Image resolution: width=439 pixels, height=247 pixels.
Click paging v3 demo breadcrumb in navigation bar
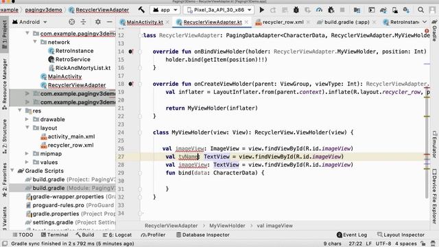pyautogui.click(x=44, y=10)
